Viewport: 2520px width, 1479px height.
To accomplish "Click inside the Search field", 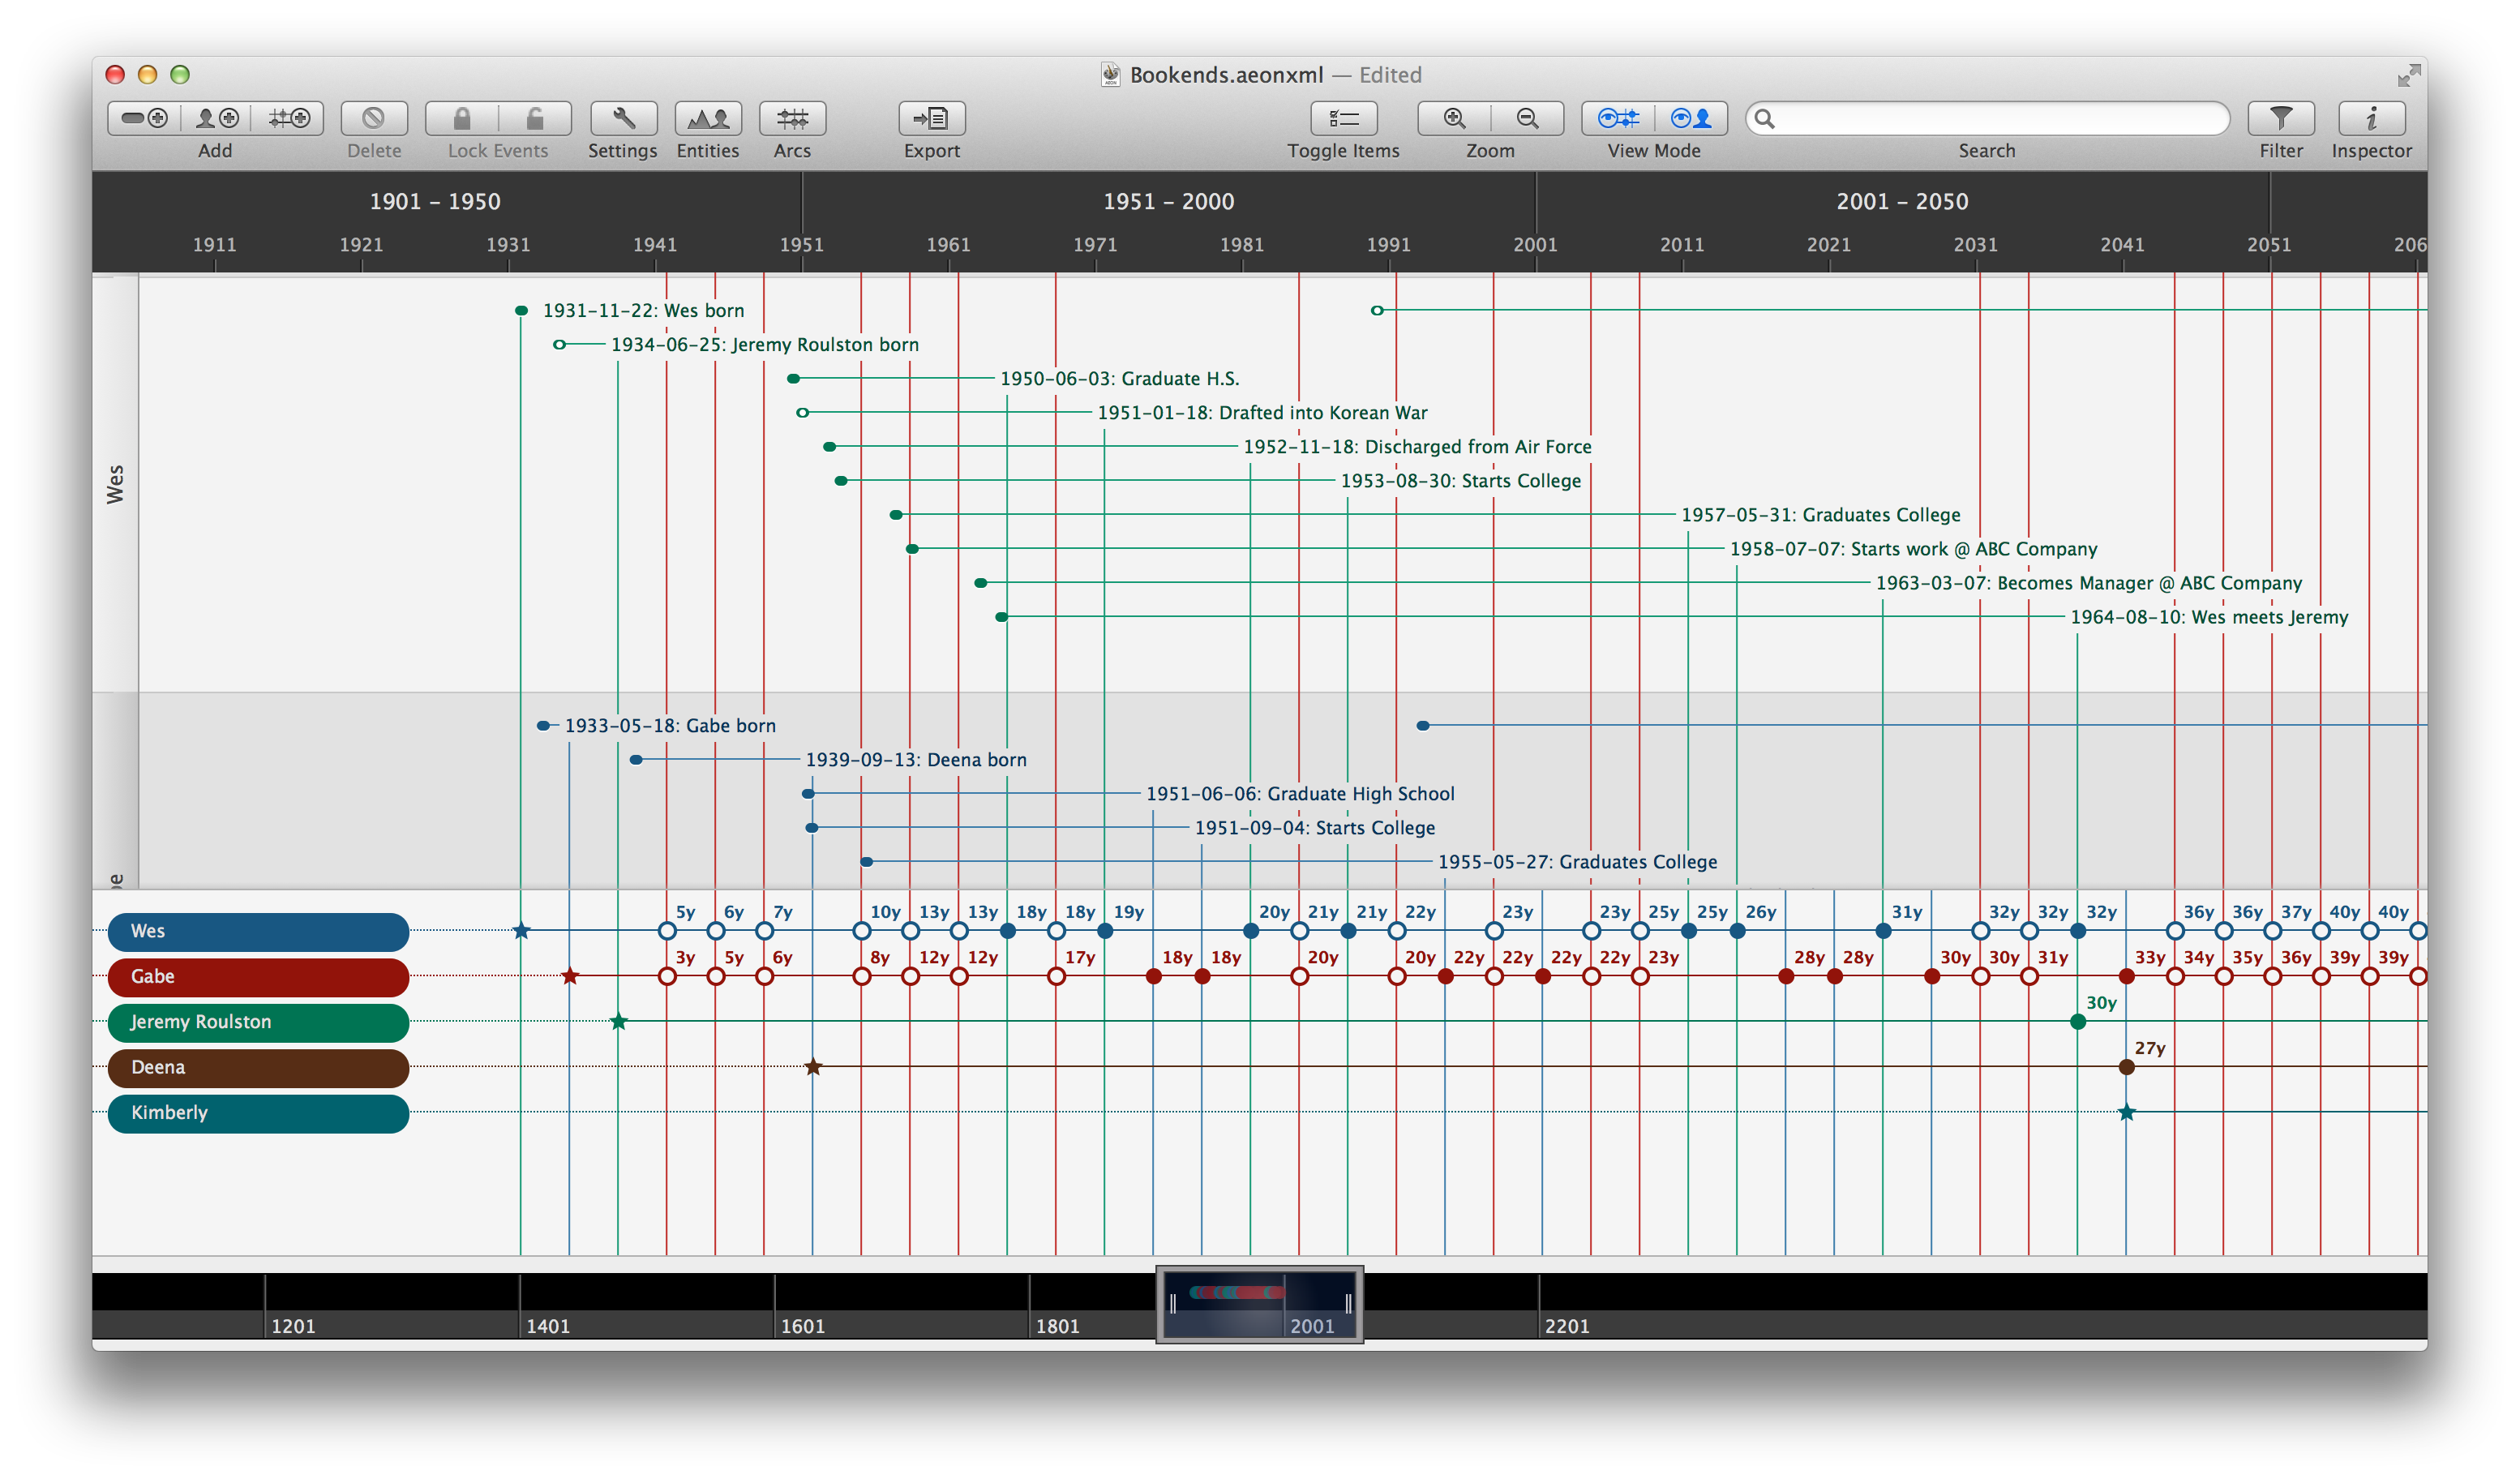I will click(1987, 118).
